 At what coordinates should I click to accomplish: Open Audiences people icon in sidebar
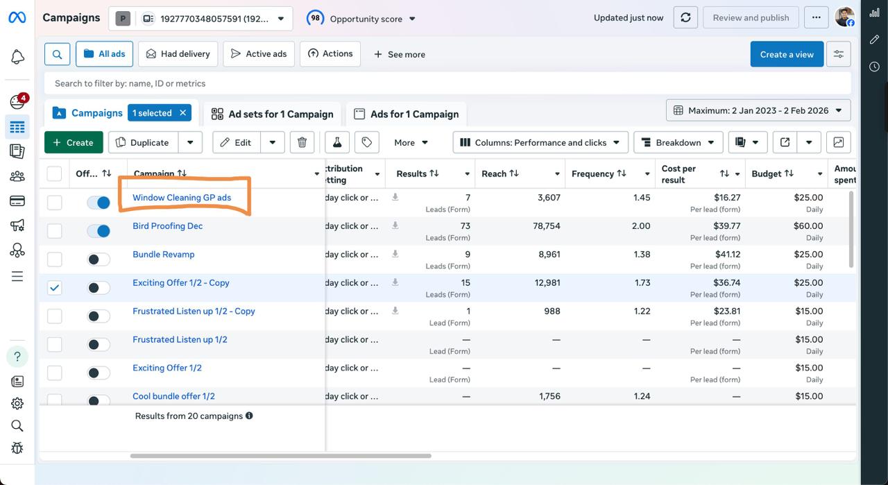pos(17,176)
